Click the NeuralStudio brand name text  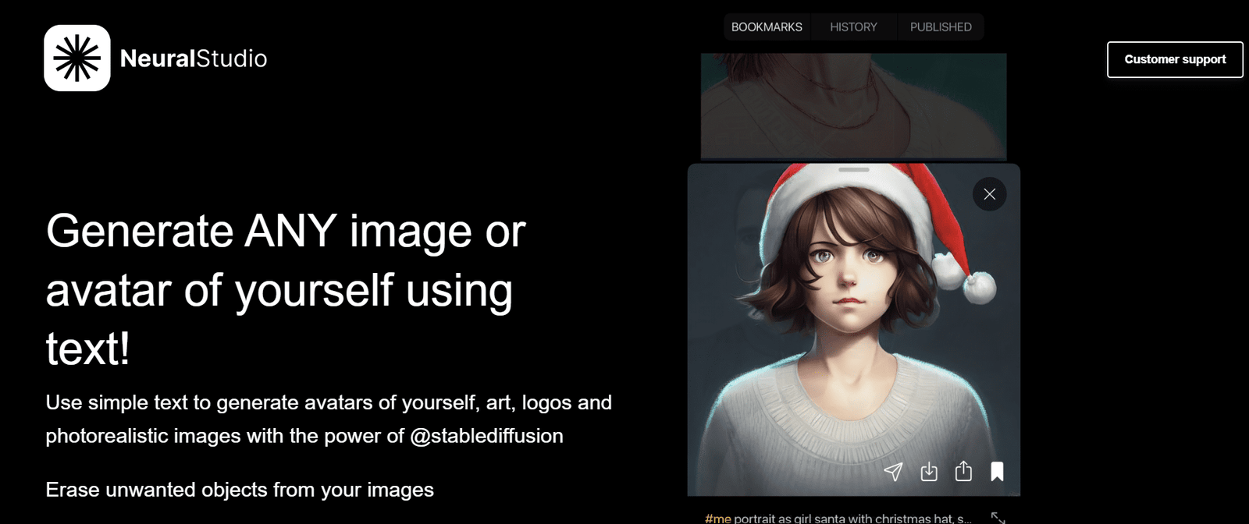pyautogui.click(x=193, y=58)
